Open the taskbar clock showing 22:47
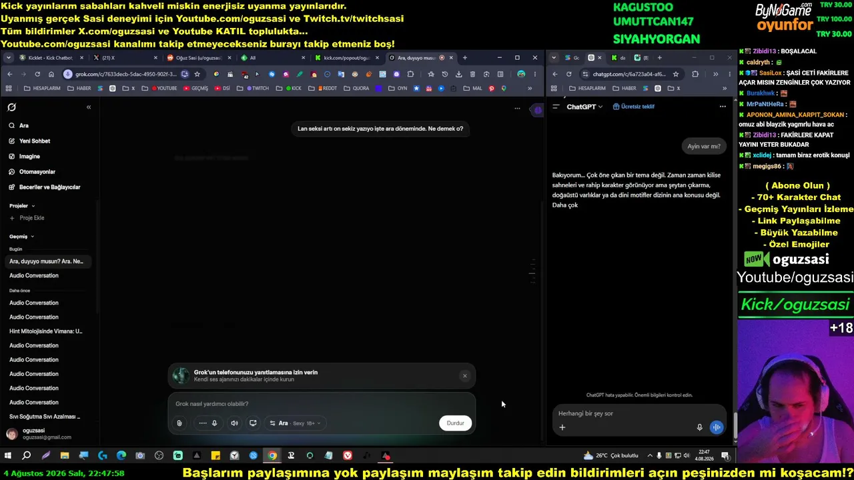This screenshot has height=480, width=854. point(704,456)
